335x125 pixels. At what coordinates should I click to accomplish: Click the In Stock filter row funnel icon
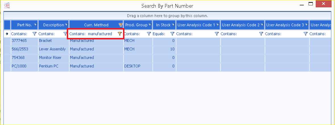tap(172, 34)
